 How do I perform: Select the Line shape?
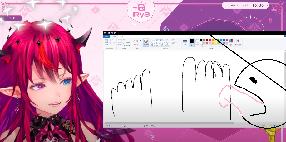[152, 40]
